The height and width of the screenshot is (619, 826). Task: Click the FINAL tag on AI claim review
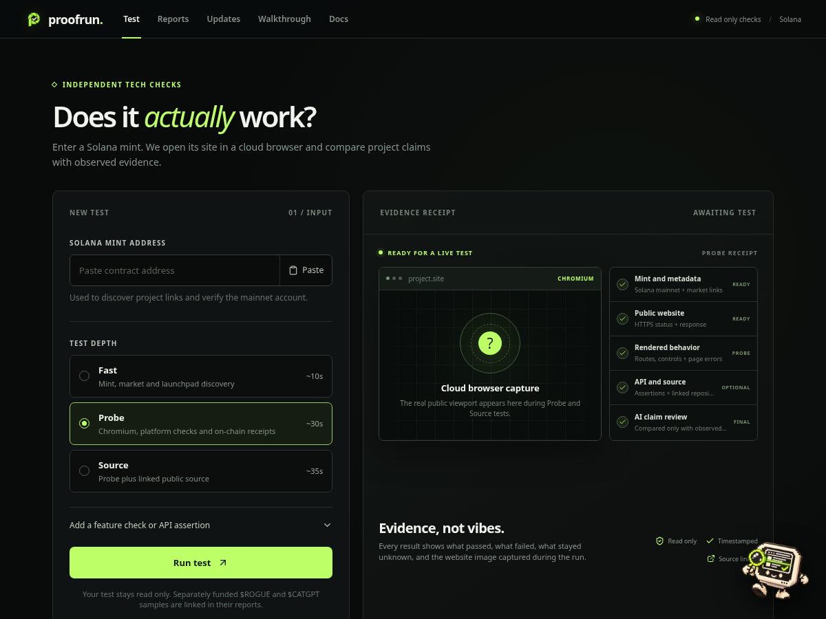[x=742, y=422]
